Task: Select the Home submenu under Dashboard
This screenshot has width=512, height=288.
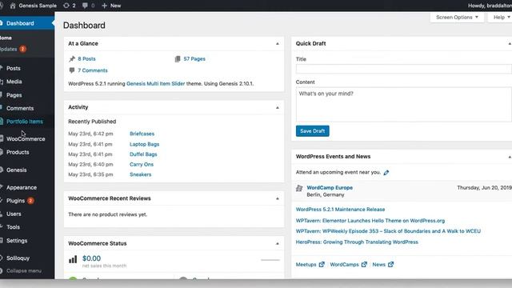Action: point(6,38)
